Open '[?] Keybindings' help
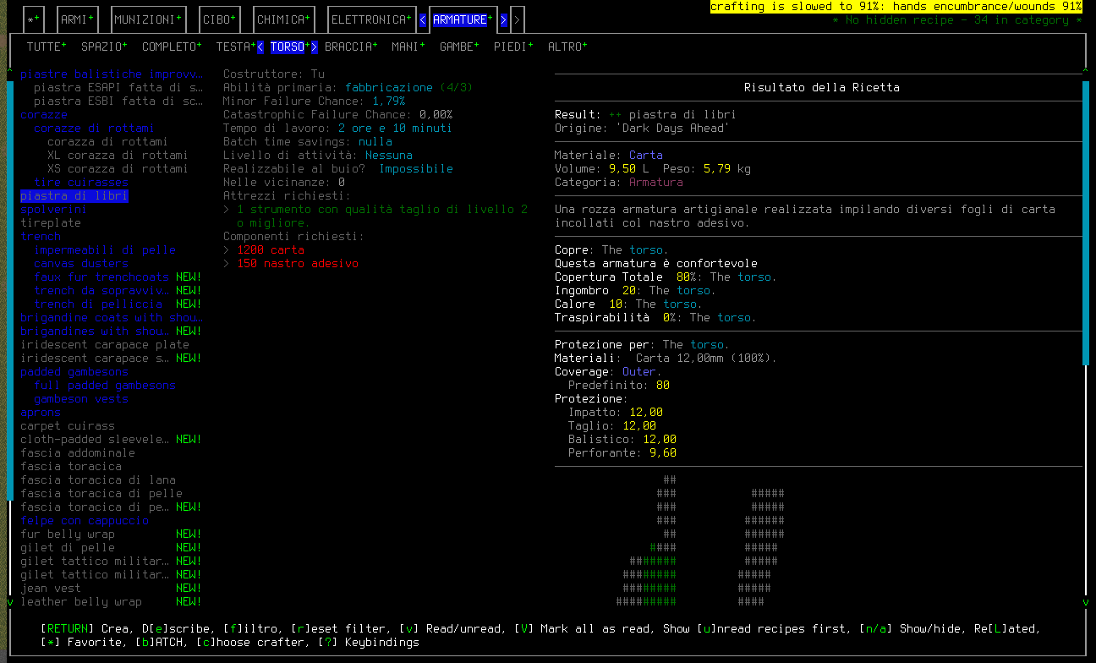The image size is (1096, 663). (x=368, y=642)
